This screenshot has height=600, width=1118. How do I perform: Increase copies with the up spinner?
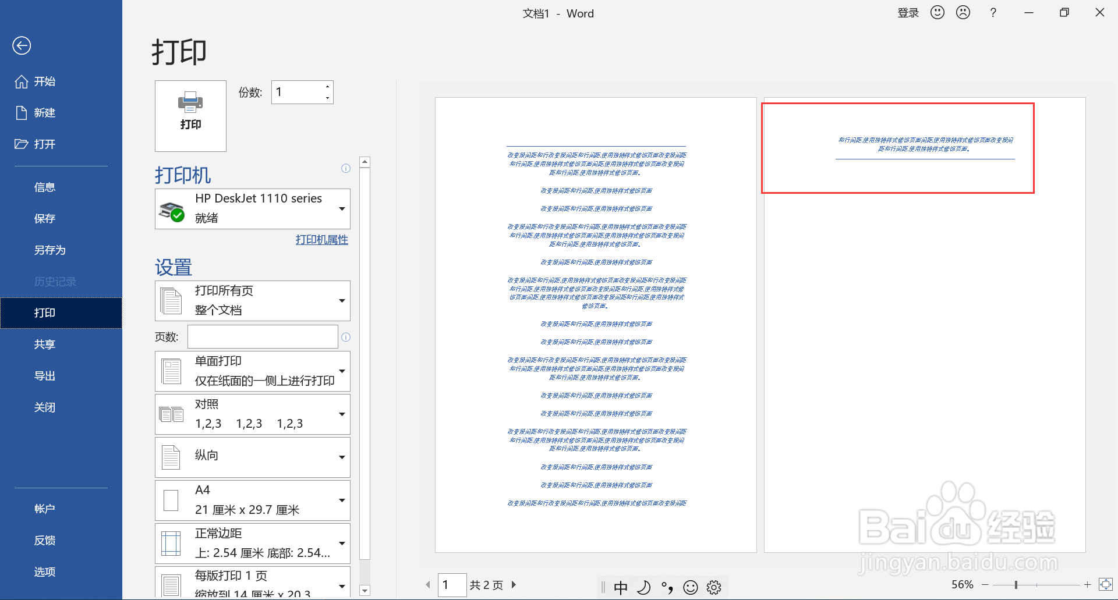click(x=328, y=87)
